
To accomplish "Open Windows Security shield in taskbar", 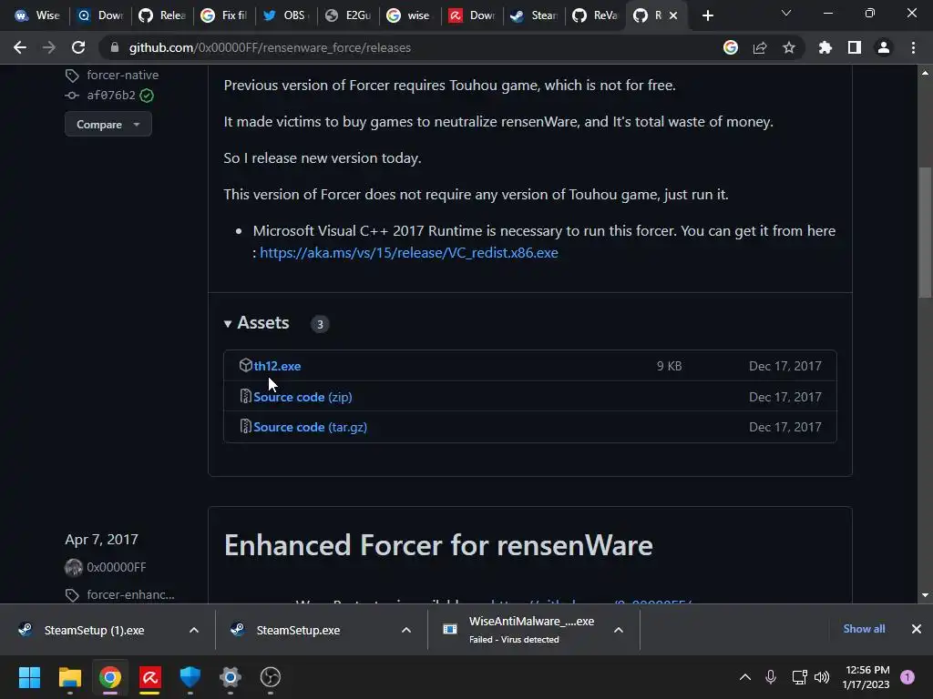I will [190, 677].
